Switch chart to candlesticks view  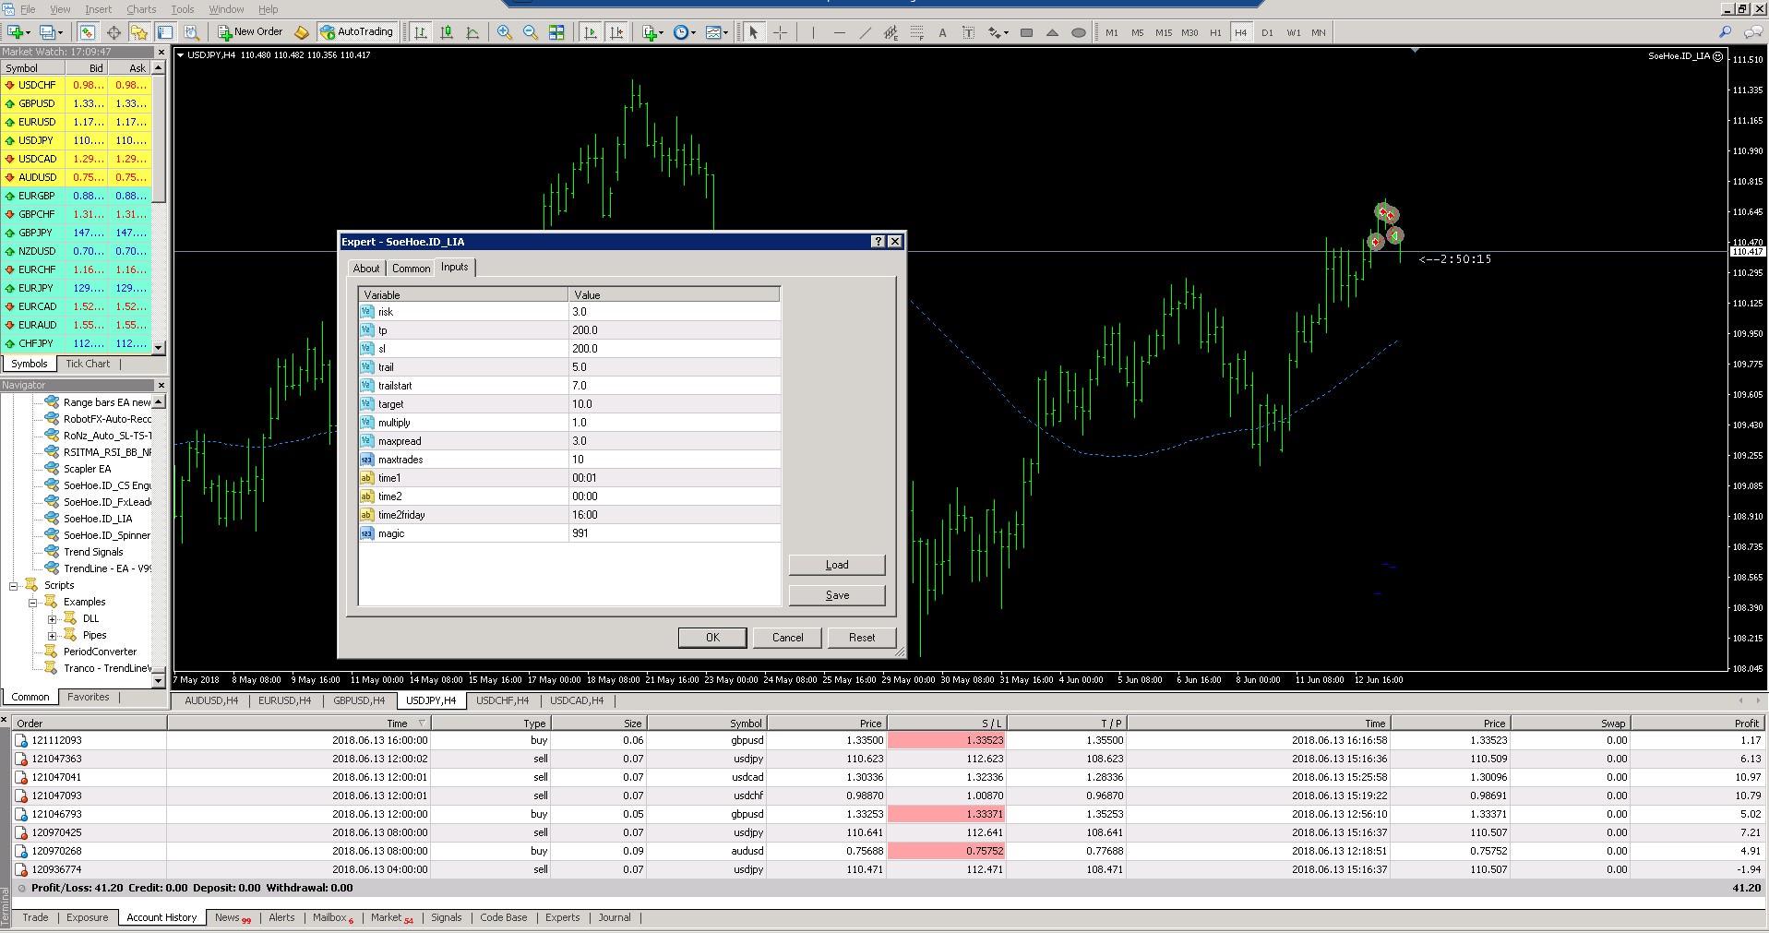(x=447, y=32)
